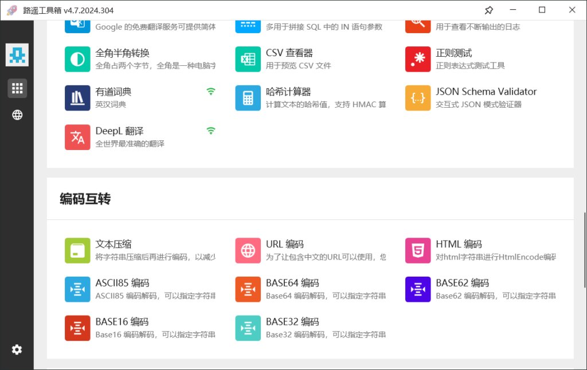The height and width of the screenshot is (370, 587).
Task: Open the BASE16 编码 tool entry
Action: pyautogui.click(x=122, y=322)
